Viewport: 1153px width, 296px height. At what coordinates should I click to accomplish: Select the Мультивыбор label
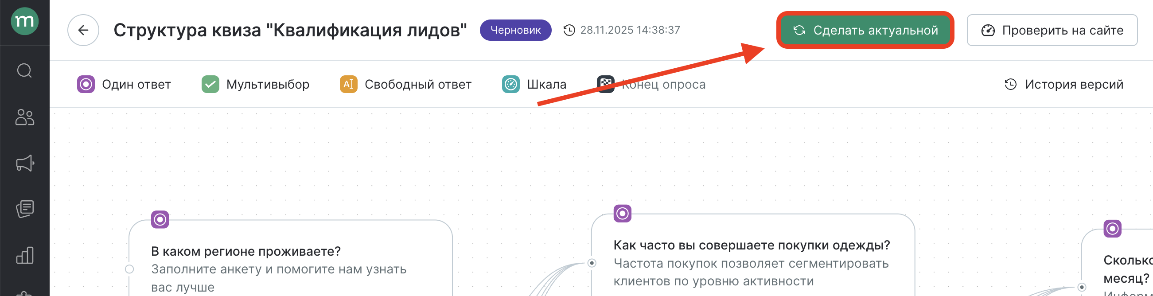point(268,84)
